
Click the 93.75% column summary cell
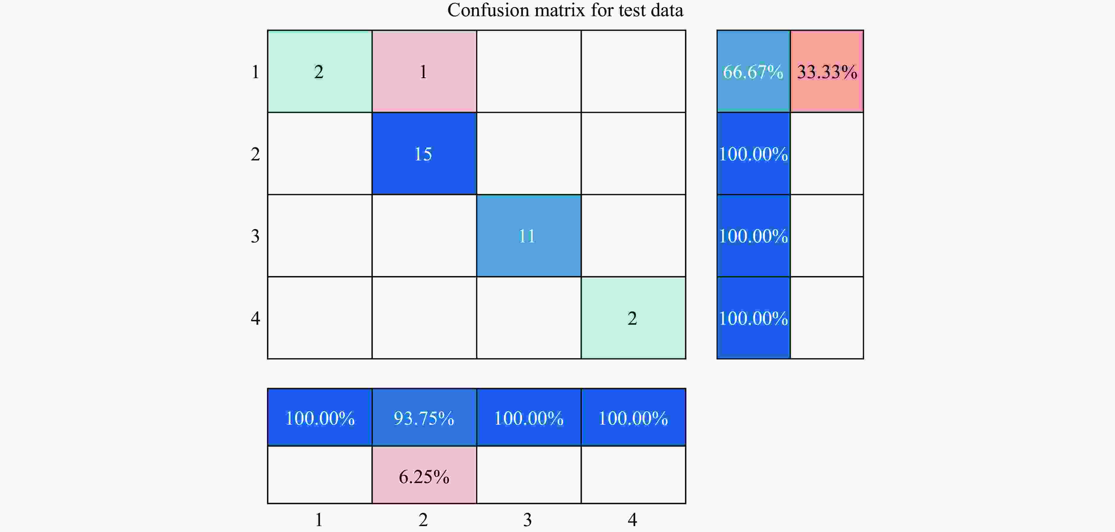424,418
